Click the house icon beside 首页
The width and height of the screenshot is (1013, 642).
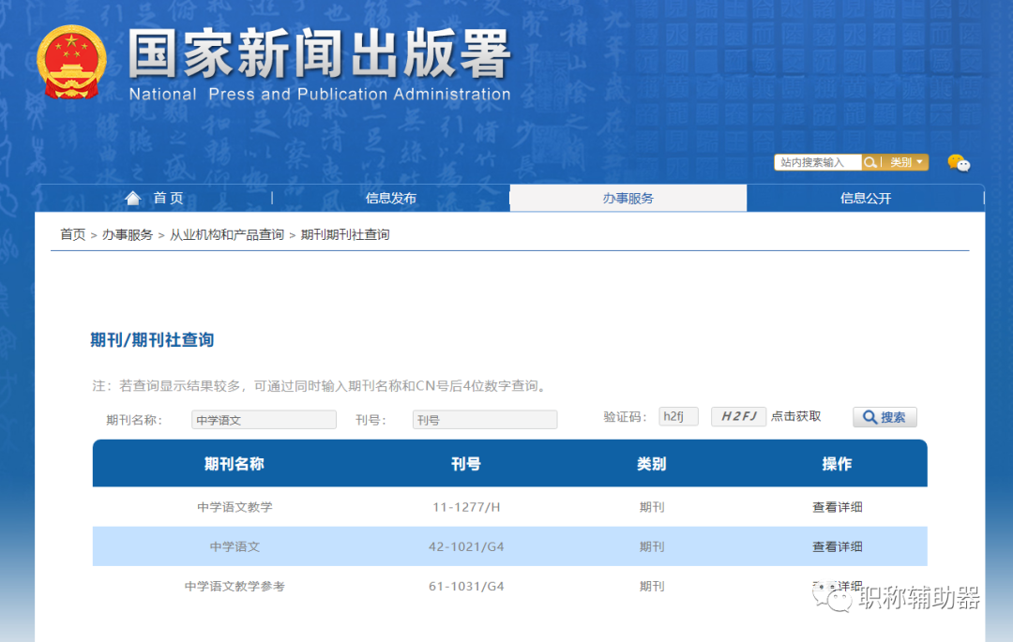click(133, 198)
